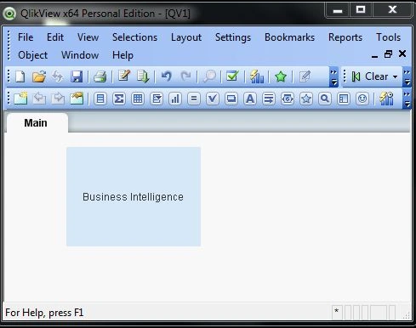Select the Main sheet tab
The height and width of the screenshot is (328, 416).
37,123
